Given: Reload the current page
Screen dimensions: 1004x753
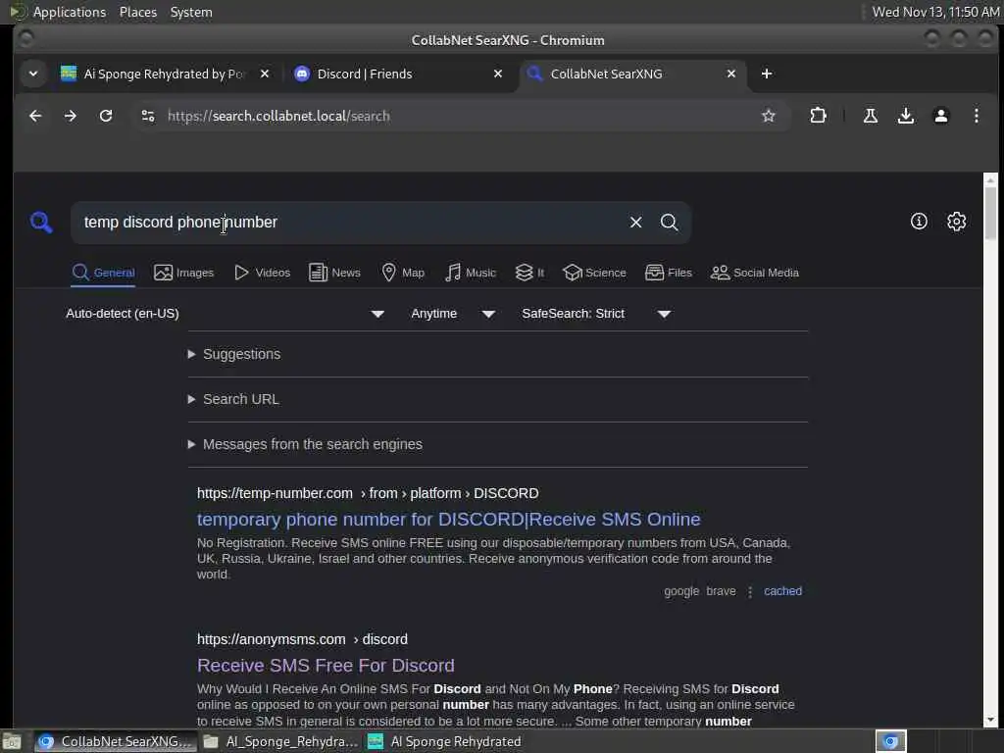Looking at the screenshot, I should (x=106, y=116).
